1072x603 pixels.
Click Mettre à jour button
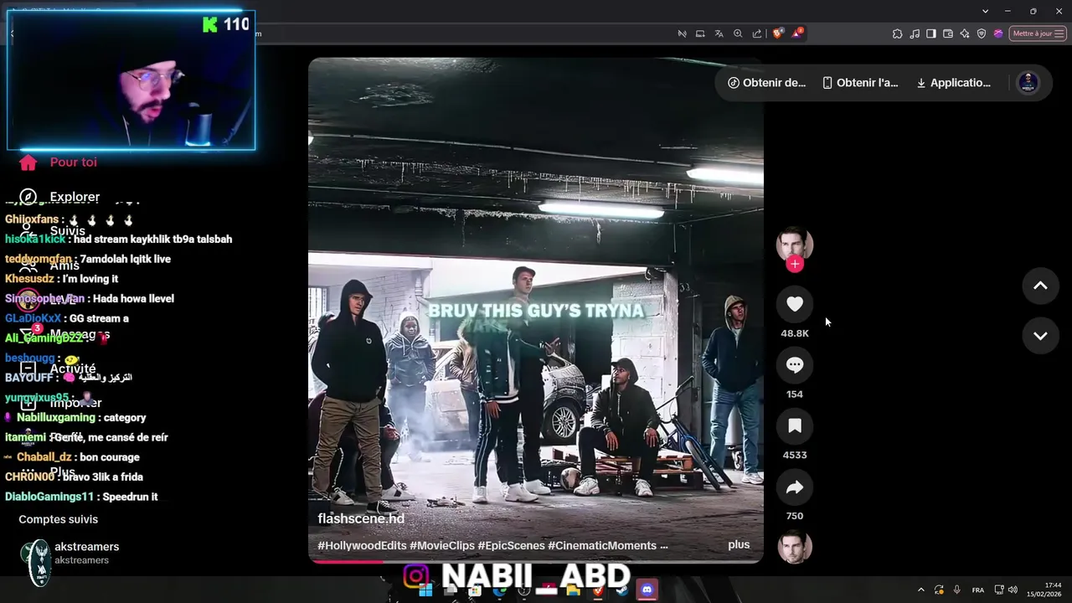pyautogui.click(x=1038, y=33)
